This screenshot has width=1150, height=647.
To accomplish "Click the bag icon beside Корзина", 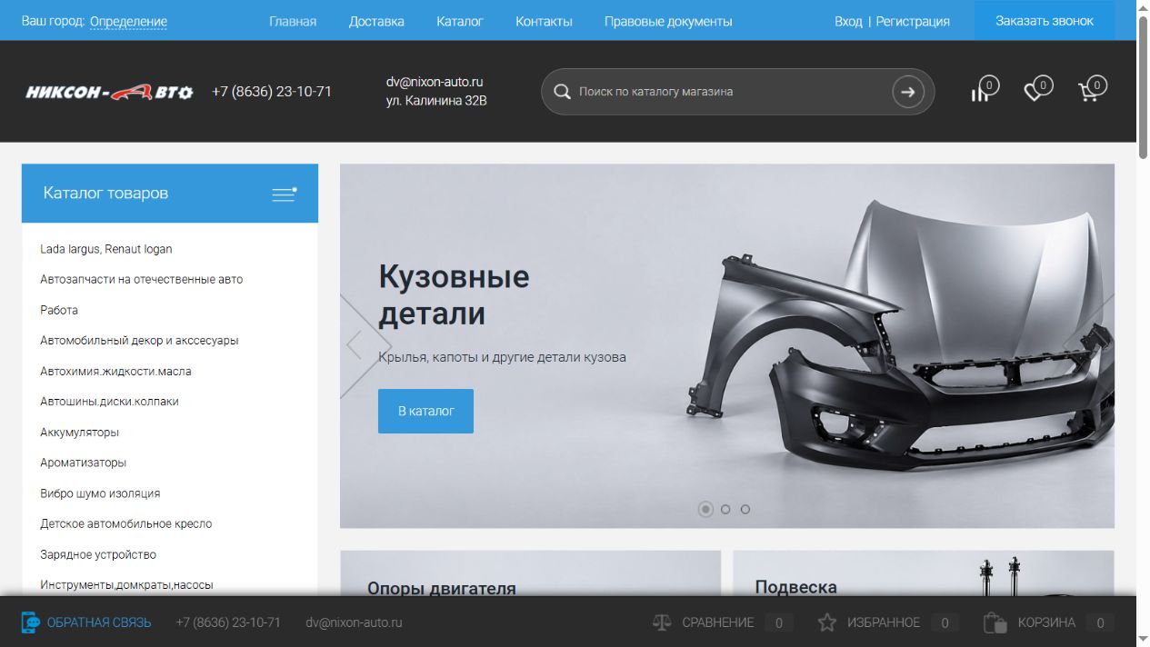I will (995, 622).
